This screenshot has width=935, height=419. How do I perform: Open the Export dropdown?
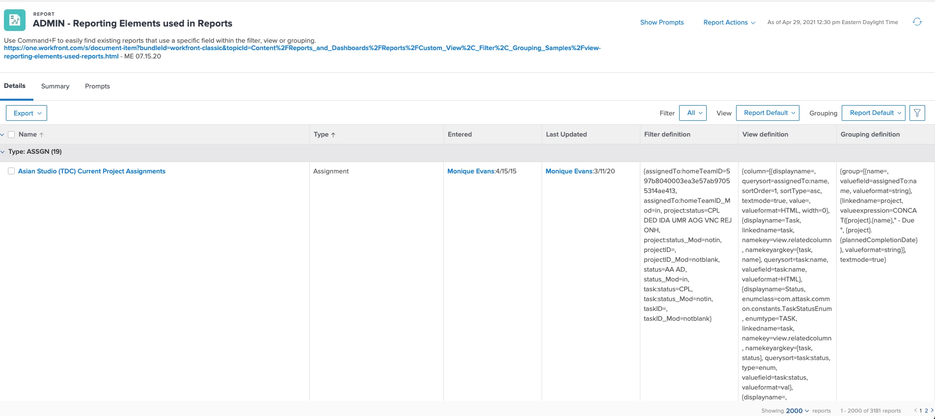click(x=27, y=113)
